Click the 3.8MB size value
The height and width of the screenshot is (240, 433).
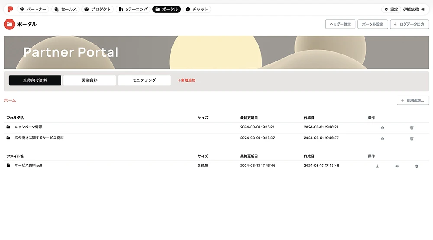203,166
